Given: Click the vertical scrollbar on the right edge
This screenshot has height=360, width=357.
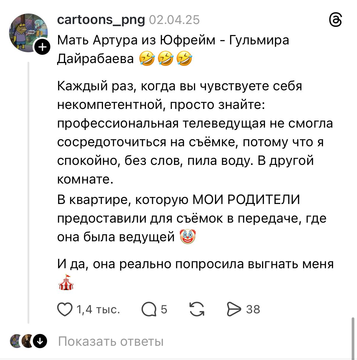Looking at the screenshot, I should (353, 337).
